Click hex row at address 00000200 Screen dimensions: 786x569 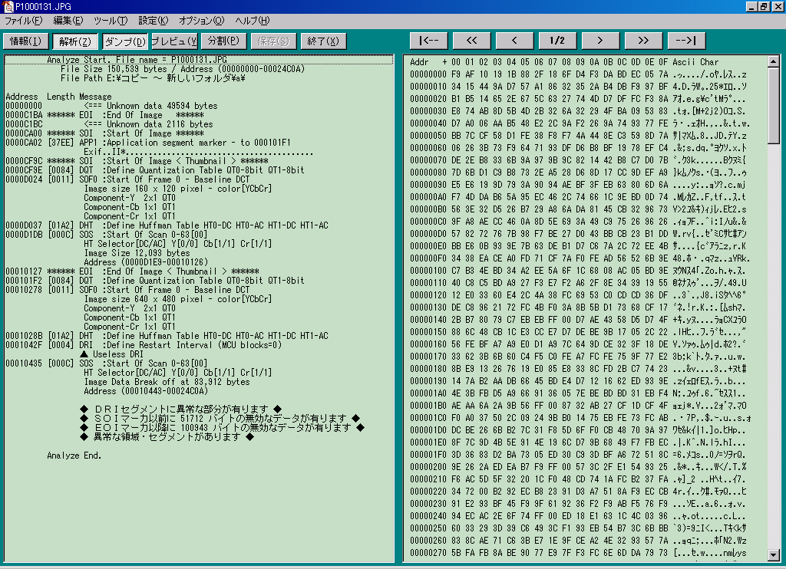[x=578, y=467]
